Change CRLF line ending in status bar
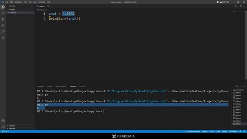Screen dimensions: 247x139 [x=218, y=131]
